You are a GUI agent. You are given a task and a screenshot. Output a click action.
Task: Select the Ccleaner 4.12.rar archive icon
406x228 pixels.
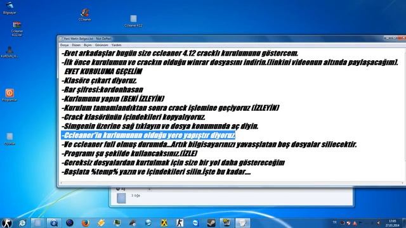coord(17,28)
